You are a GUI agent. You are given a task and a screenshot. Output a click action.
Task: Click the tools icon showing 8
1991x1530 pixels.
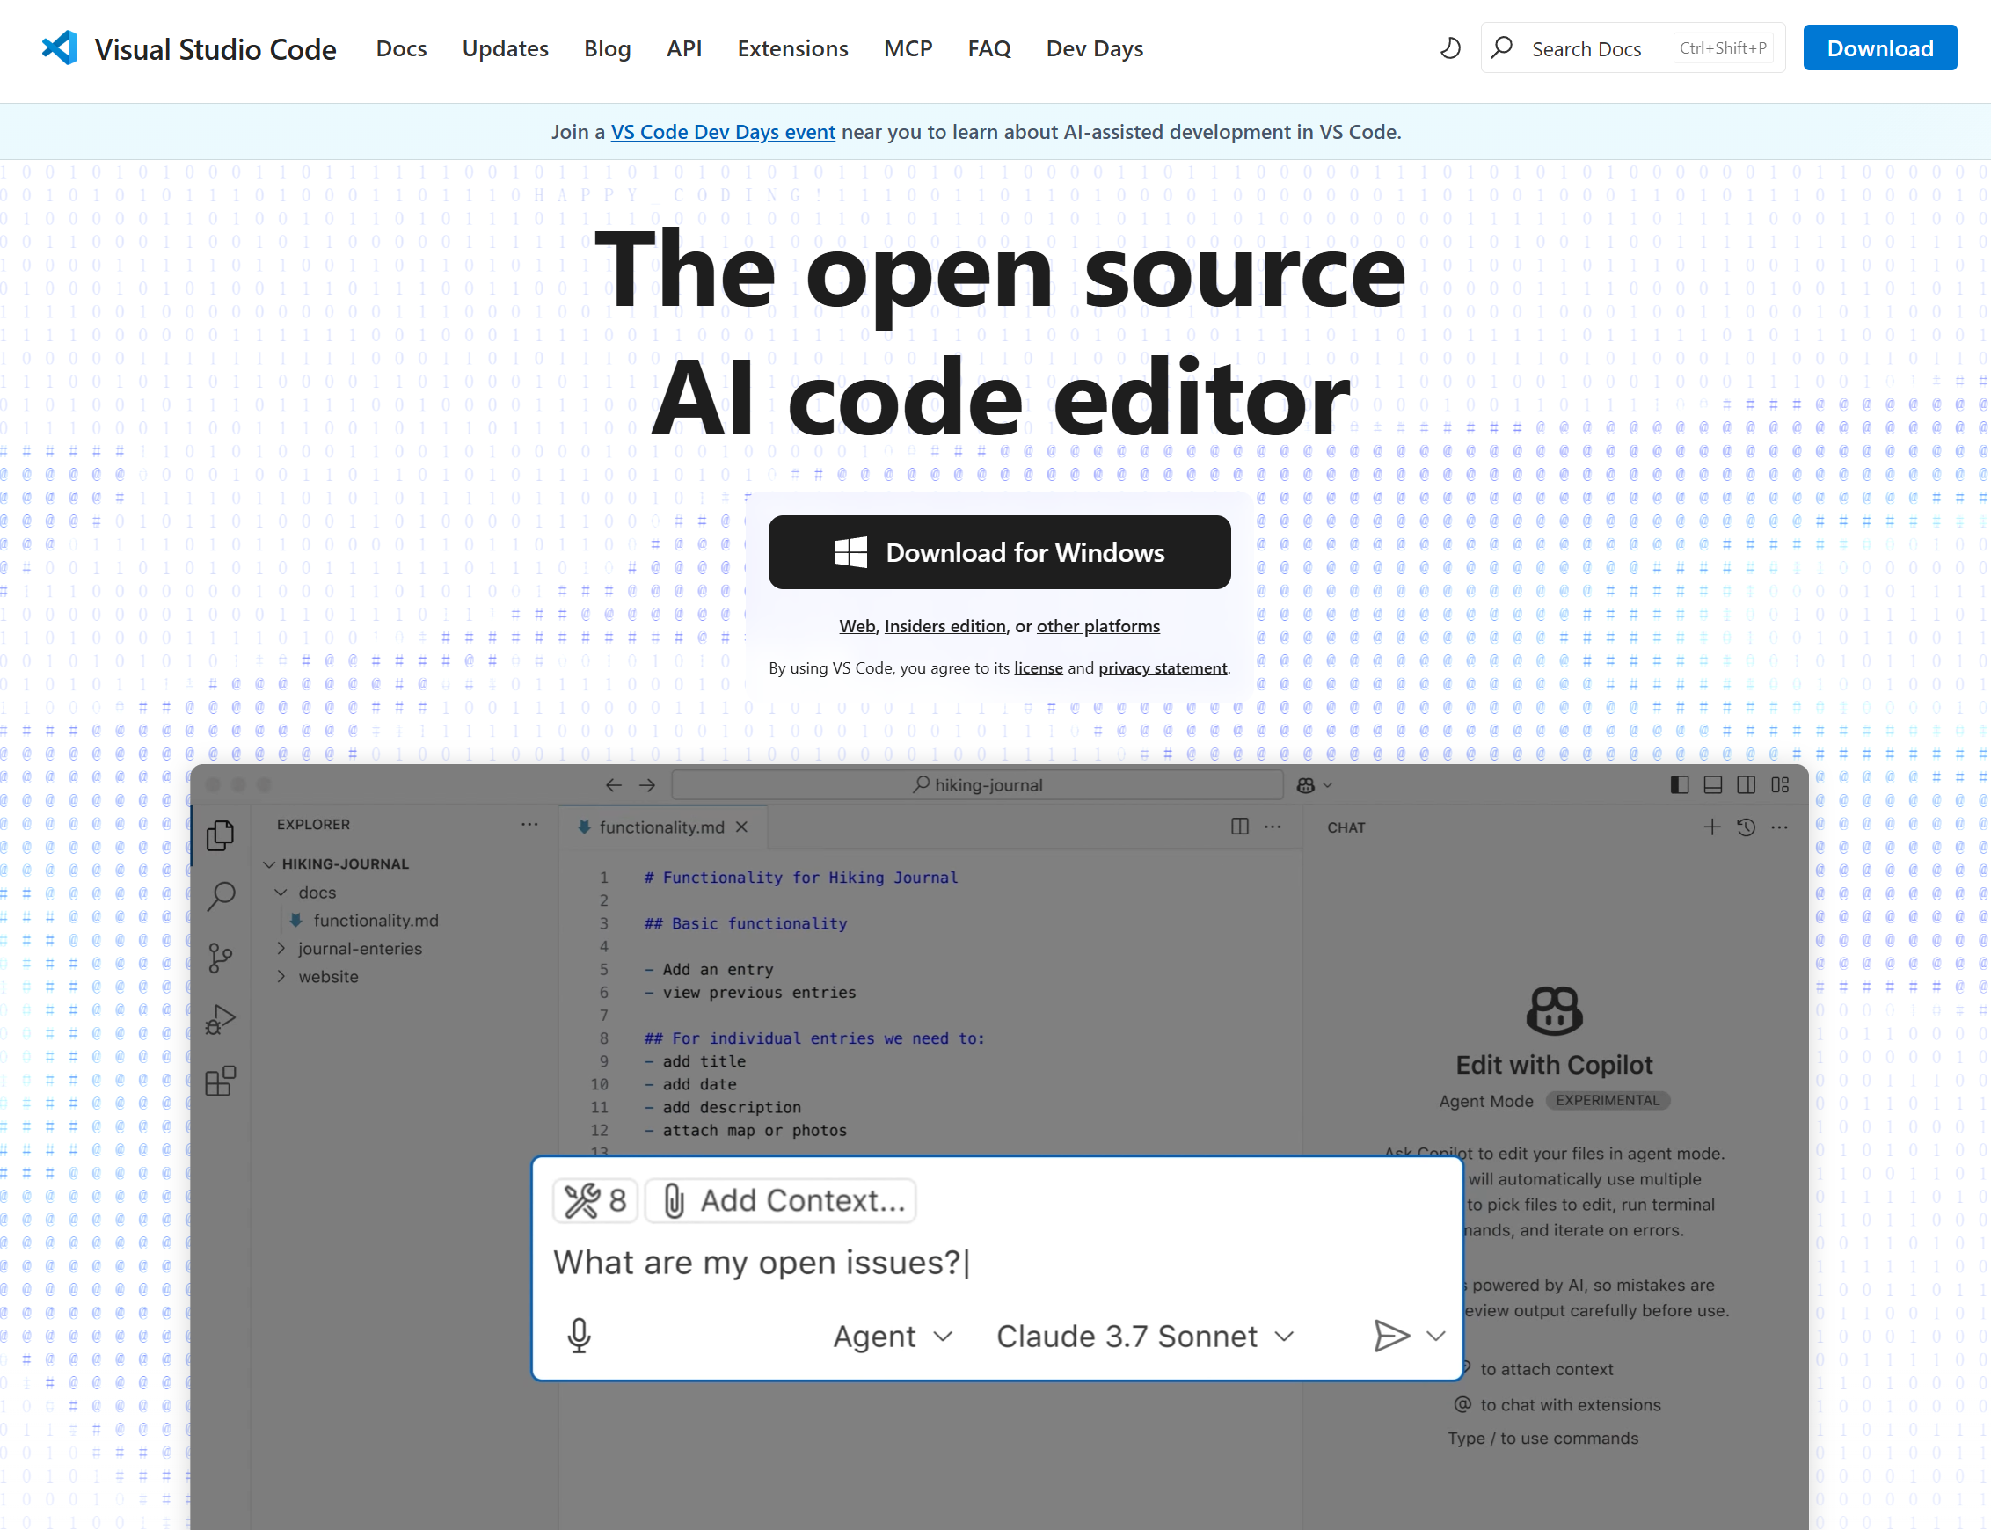pos(595,1200)
